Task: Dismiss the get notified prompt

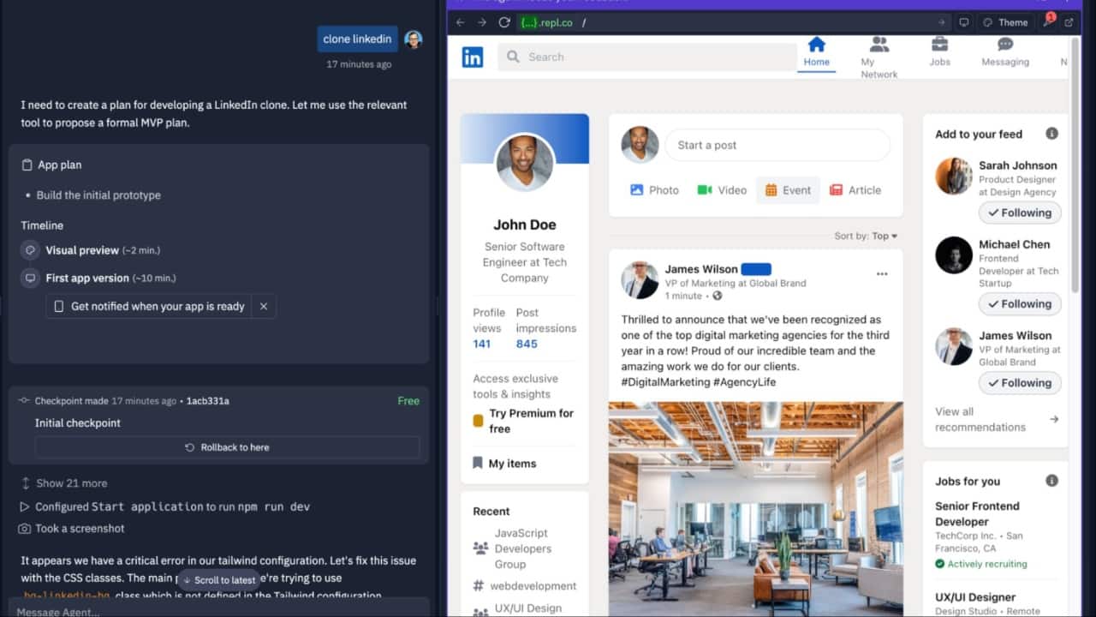Action: 264,306
